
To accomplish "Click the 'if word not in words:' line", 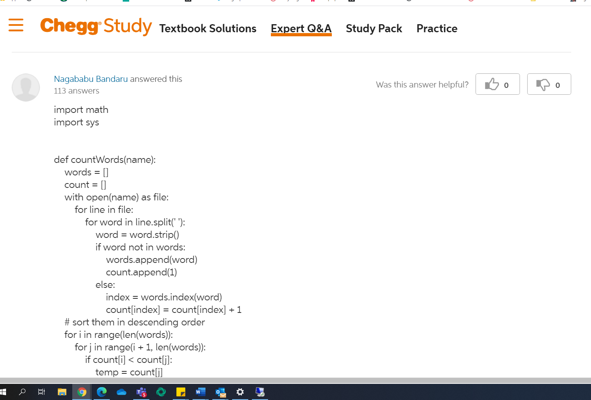I will [140, 247].
